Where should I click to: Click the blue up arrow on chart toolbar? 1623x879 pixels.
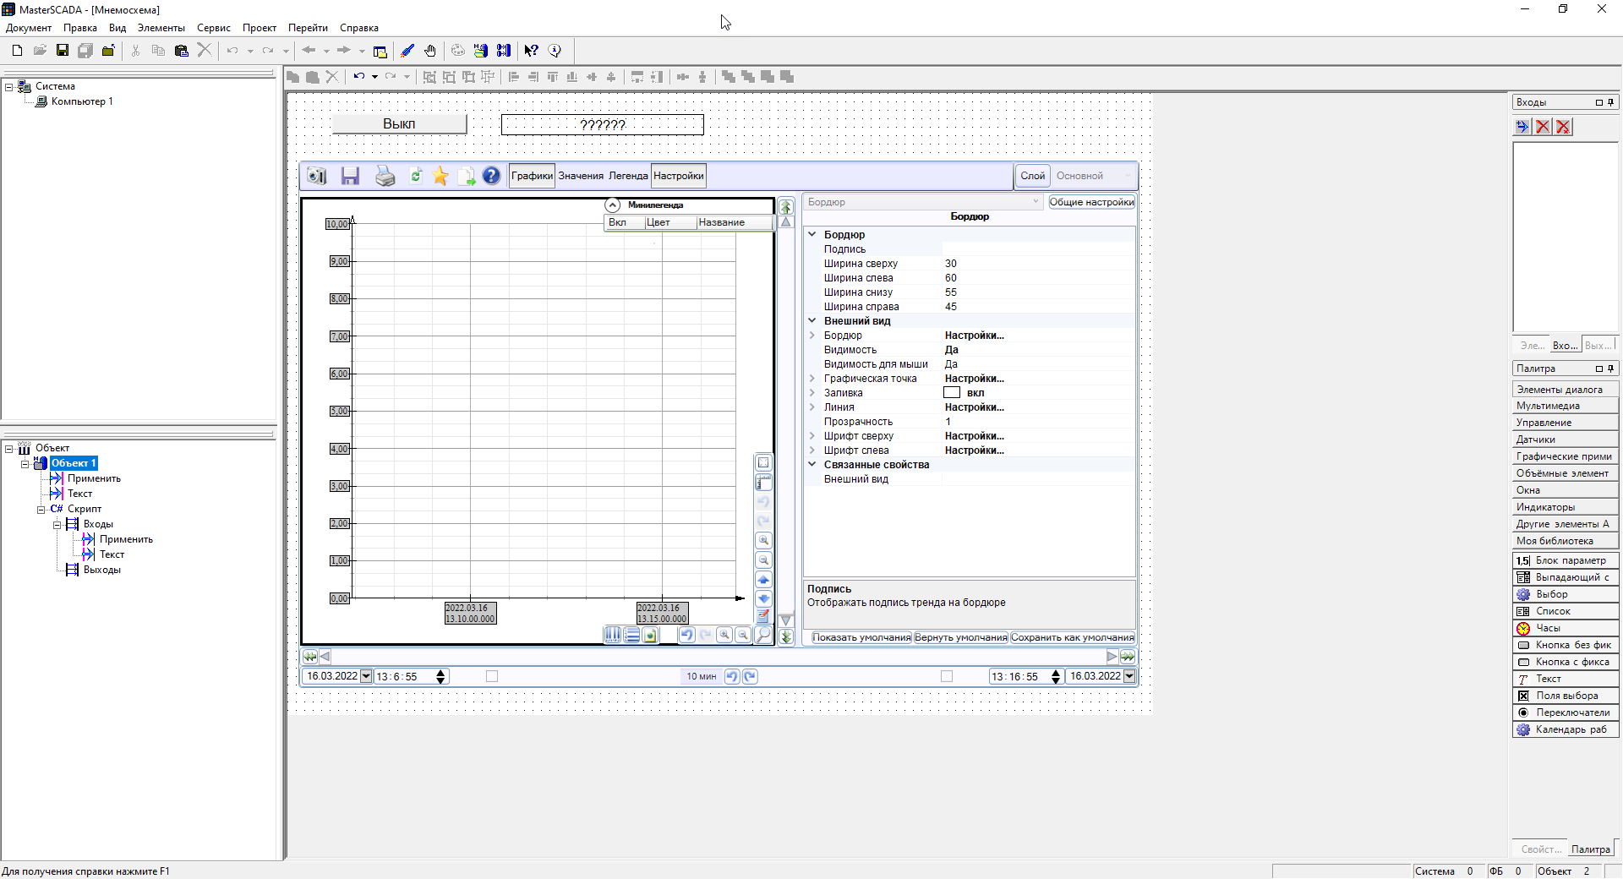coord(763,579)
